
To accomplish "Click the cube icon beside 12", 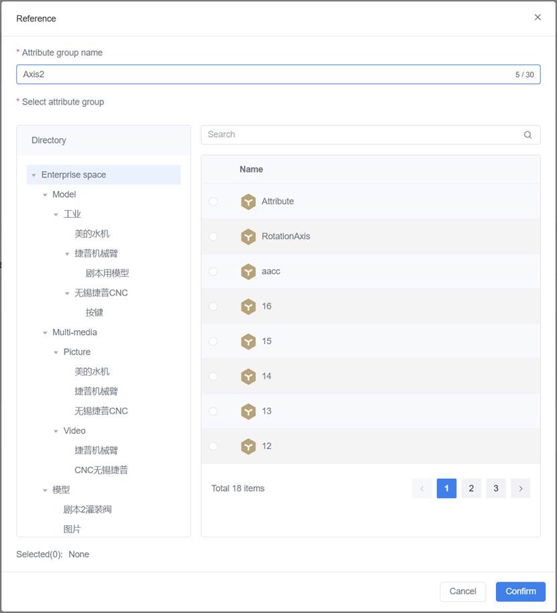I will (249, 446).
